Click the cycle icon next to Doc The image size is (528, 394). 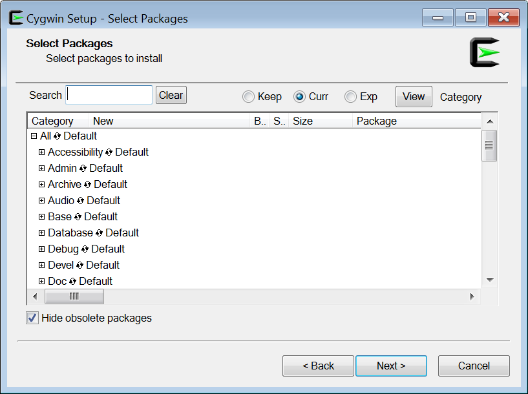72,282
